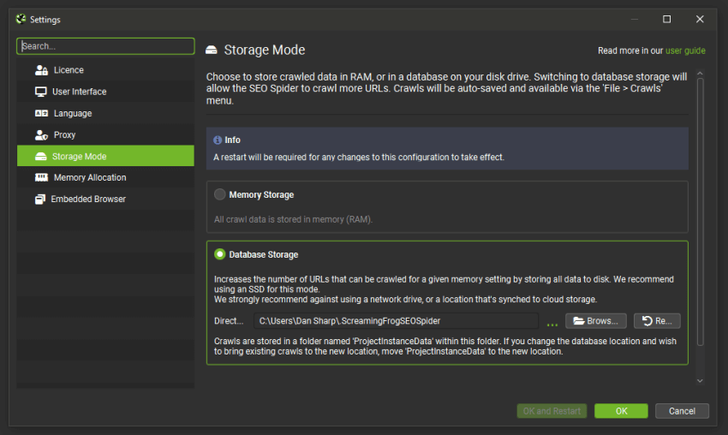Click the vertical scrollbar thumb
The width and height of the screenshot is (728, 435).
(x=700, y=212)
